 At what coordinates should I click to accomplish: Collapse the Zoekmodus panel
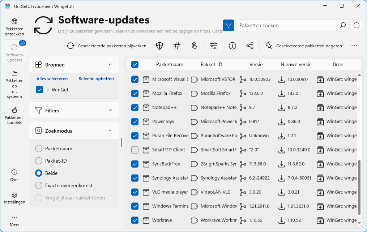click(110, 131)
